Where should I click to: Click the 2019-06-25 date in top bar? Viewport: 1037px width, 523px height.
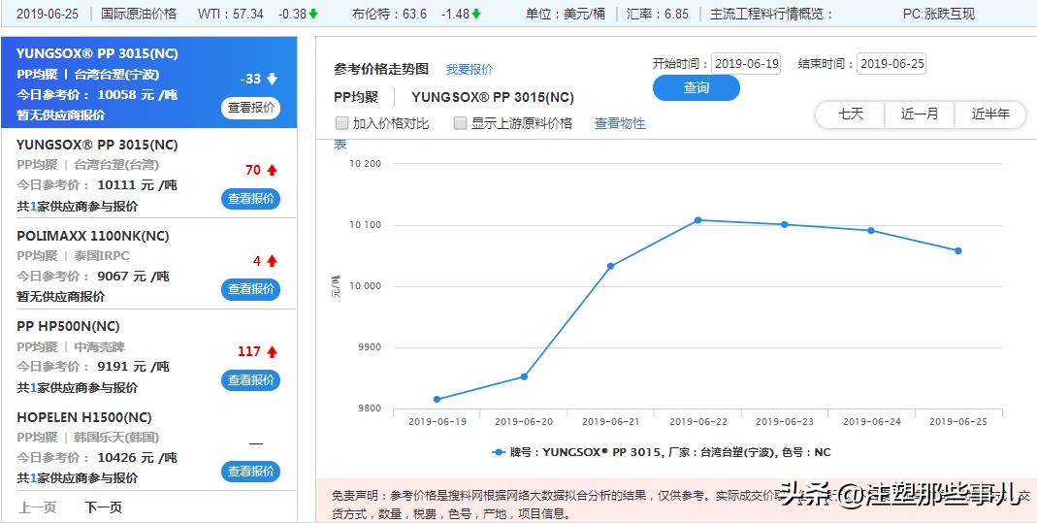click(47, 14)
